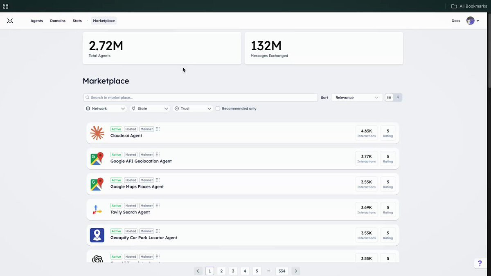Click the 4.63K Interactions box
The image size is (491, 276).
(x=367, y=133)
